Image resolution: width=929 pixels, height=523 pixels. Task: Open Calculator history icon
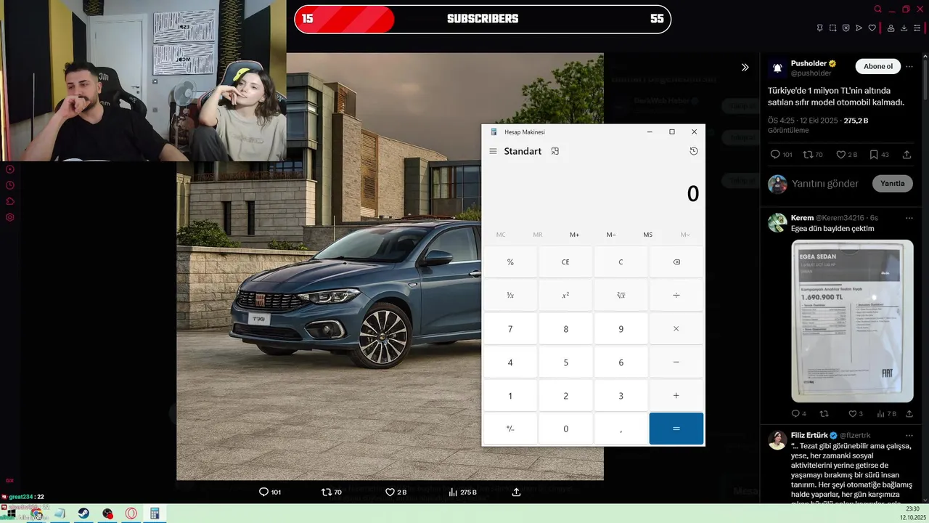[x=694, y=151]
